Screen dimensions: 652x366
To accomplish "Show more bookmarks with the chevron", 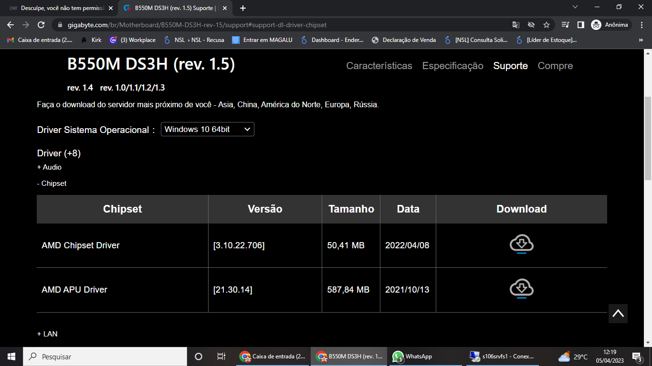I will [641, 40].
